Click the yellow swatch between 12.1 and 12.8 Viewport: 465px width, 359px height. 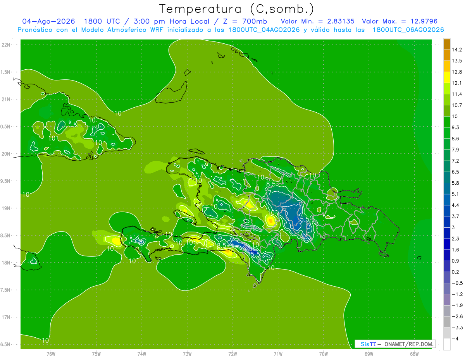click(447, 77)
